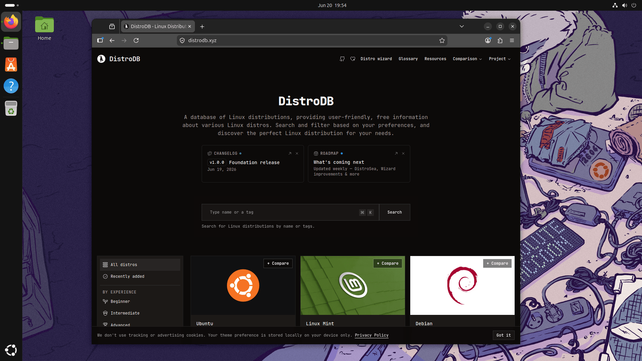
Task: Open the Firefox View icon in the tab bar
Action: coord(112,26)
